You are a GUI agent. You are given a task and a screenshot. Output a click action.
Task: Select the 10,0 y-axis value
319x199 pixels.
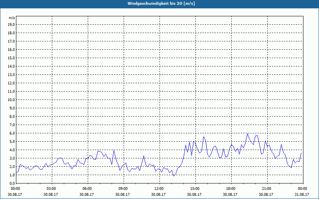(x=12, y=100)
